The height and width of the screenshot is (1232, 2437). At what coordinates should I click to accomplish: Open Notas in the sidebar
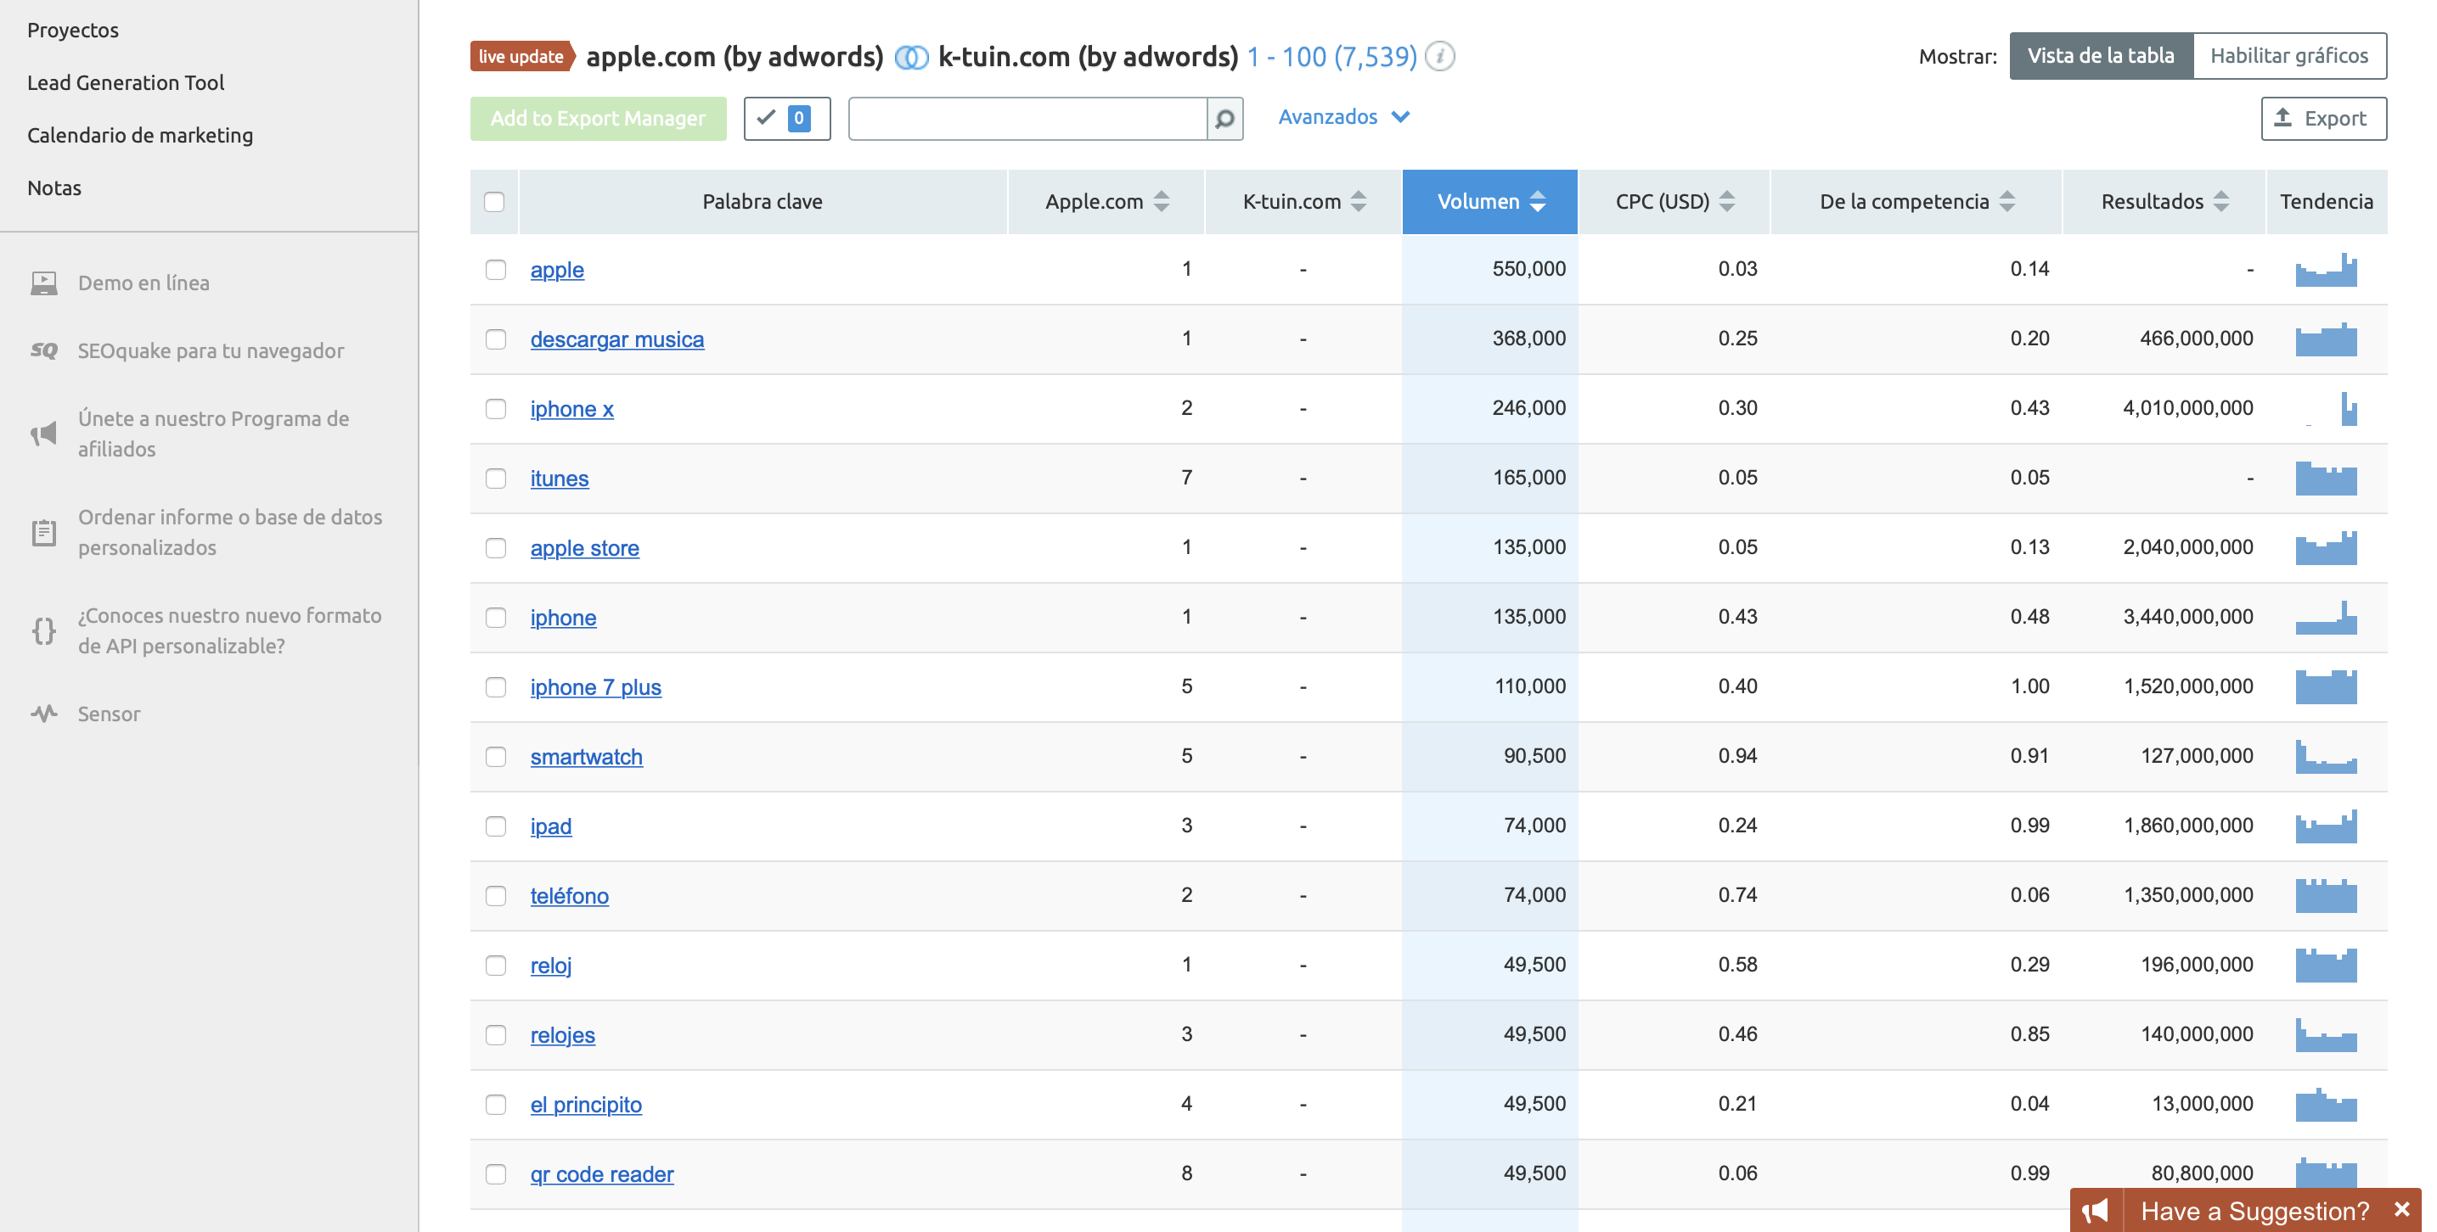tap(54, 188)
